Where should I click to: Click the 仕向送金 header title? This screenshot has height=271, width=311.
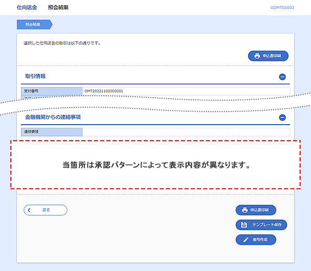coord(27,8)
